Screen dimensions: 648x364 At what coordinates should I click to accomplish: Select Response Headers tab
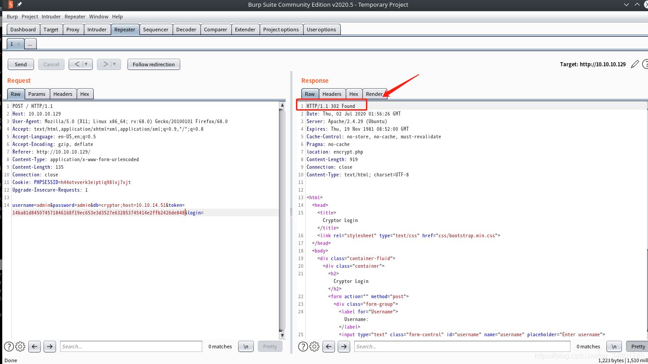click(332, 94)
